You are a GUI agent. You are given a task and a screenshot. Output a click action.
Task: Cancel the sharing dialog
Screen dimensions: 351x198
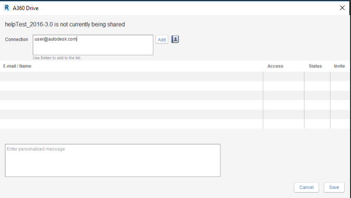[306, 187]
